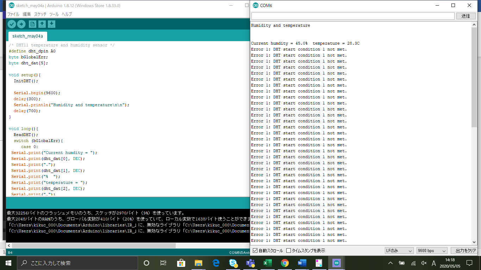Click the Verify (checkmark) toolbar icon
The width and height of the screenshot is (481, 270).
coord(12,24)
